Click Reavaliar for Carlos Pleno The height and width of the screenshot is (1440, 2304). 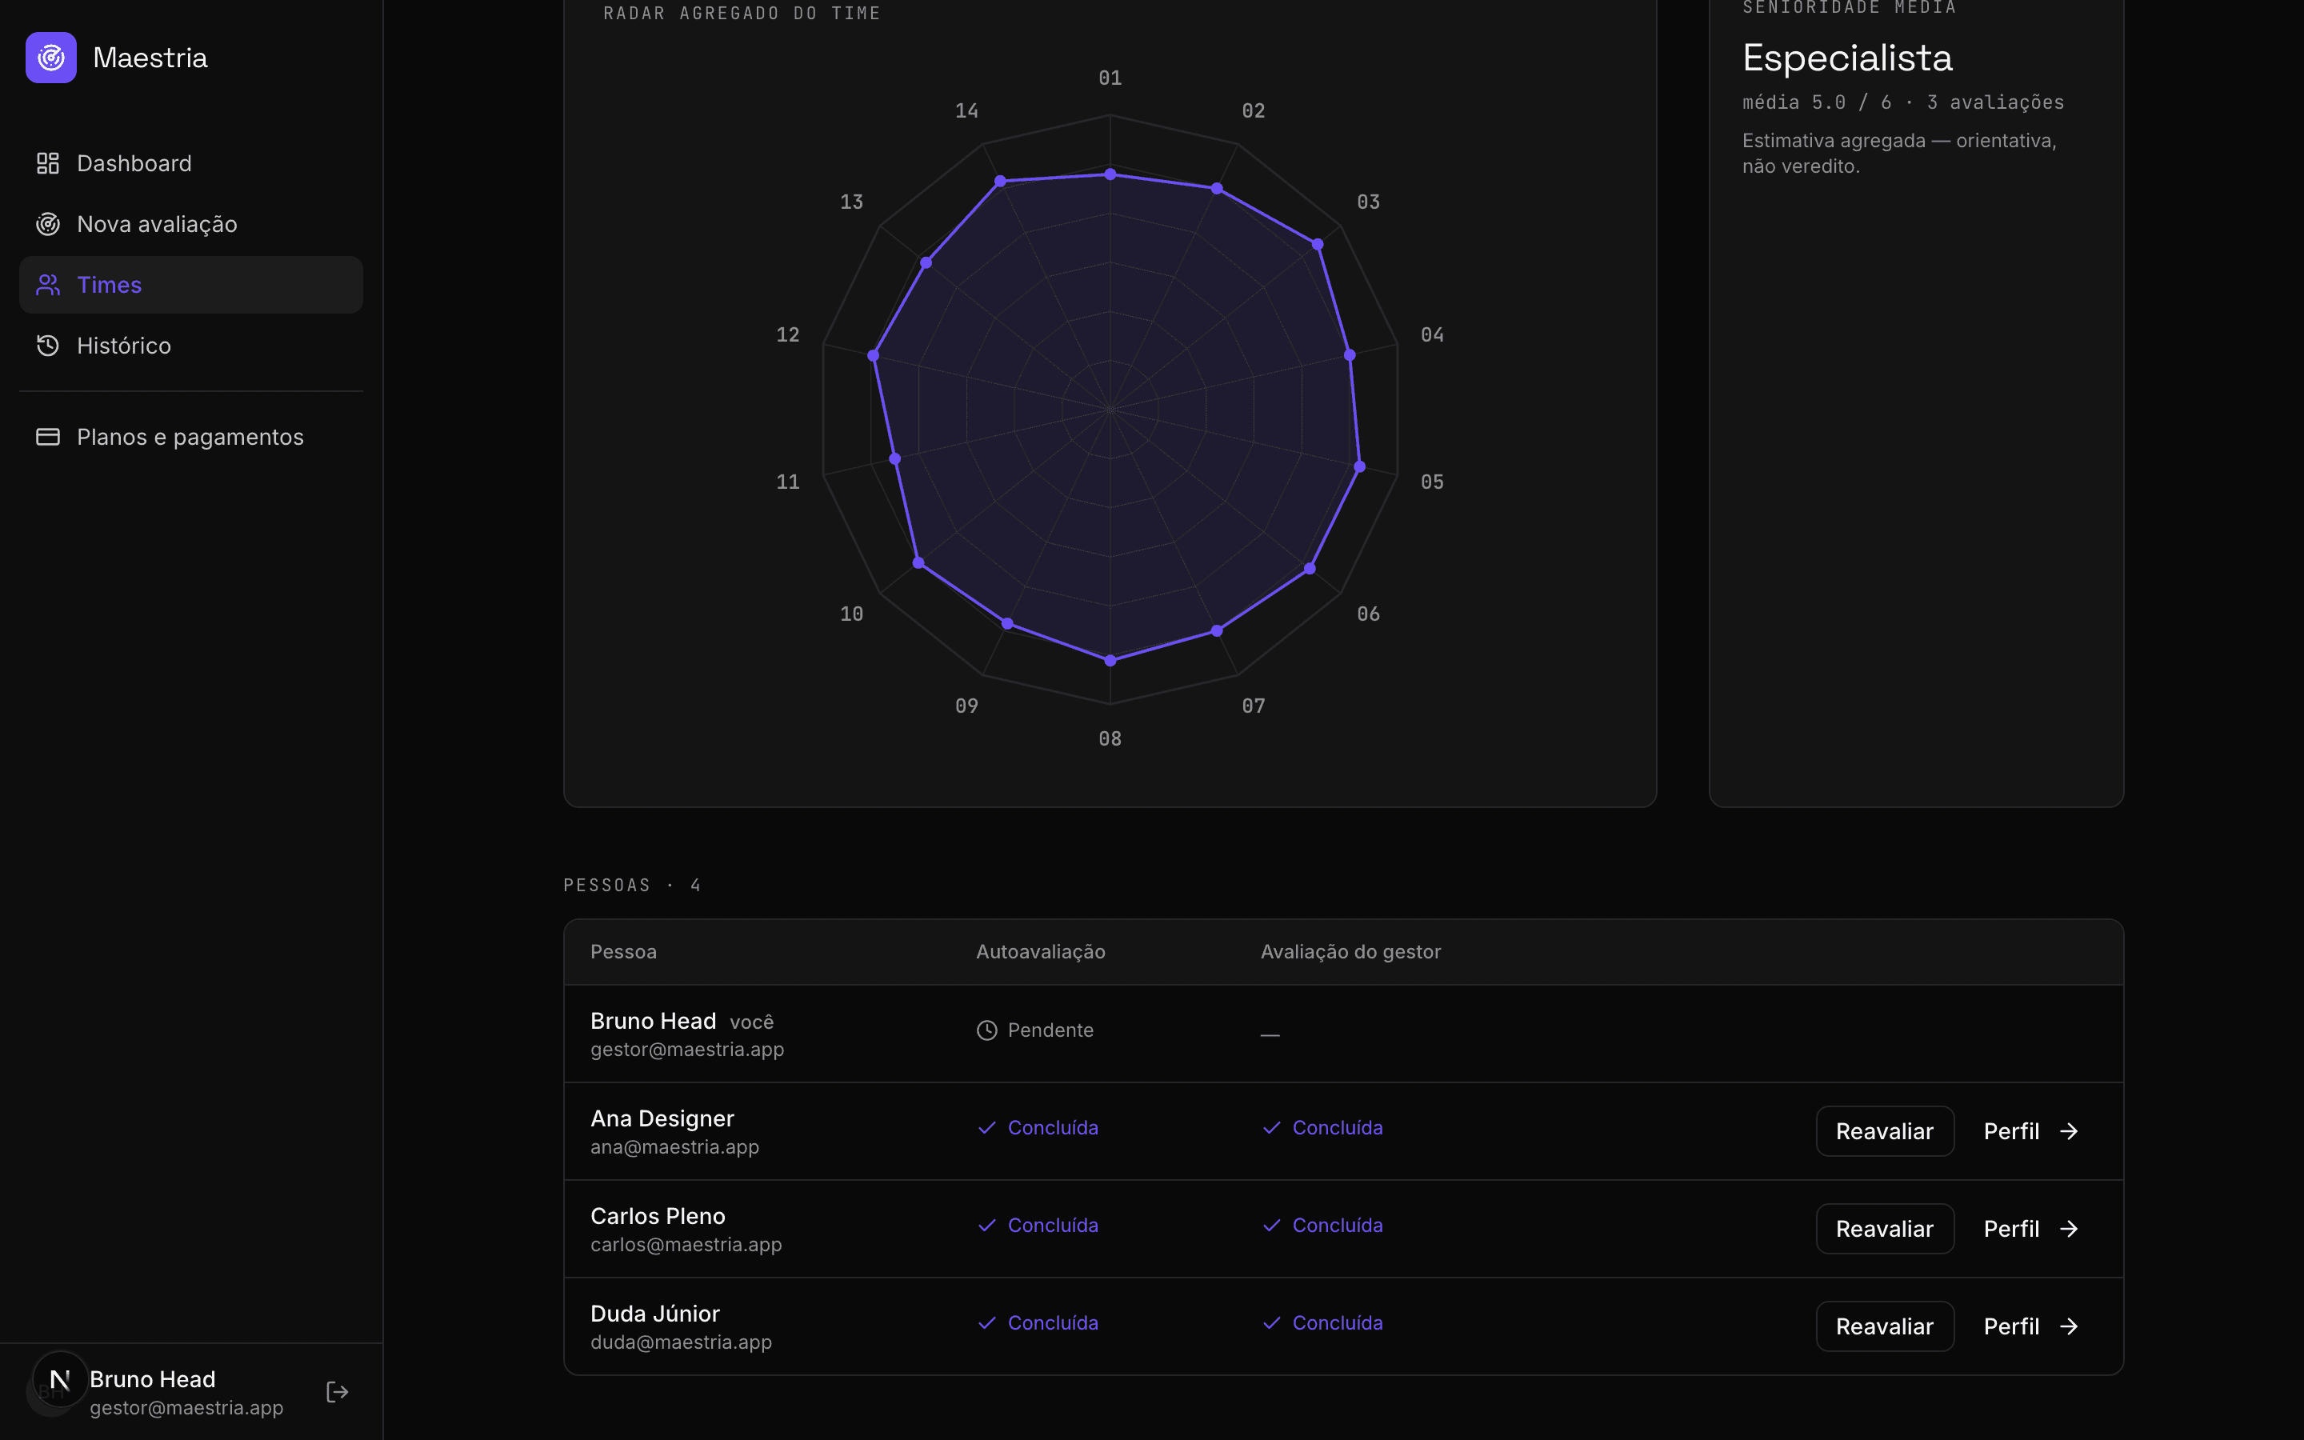click(x=1884, y=1229)
